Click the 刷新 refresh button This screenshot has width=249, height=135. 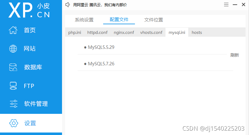tap(235, 55)
